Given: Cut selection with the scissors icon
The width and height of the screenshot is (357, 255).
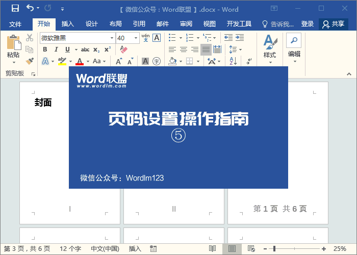Looking at the screenshot, I should click(30, 38).
